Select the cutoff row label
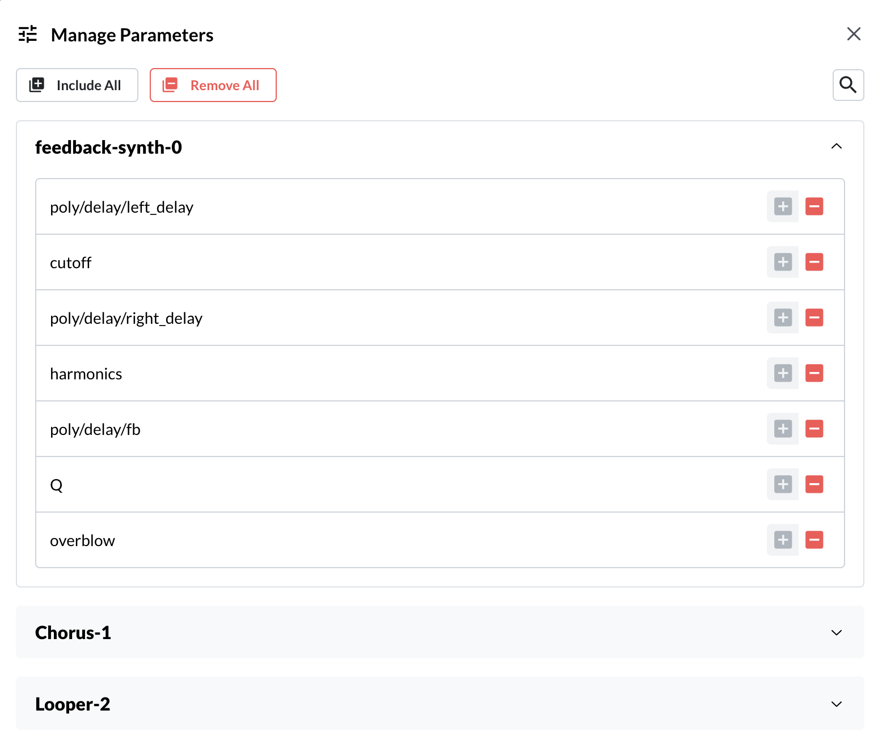This screenshot has height=744, width=878. pyautogui.click(x=70, y=263)
